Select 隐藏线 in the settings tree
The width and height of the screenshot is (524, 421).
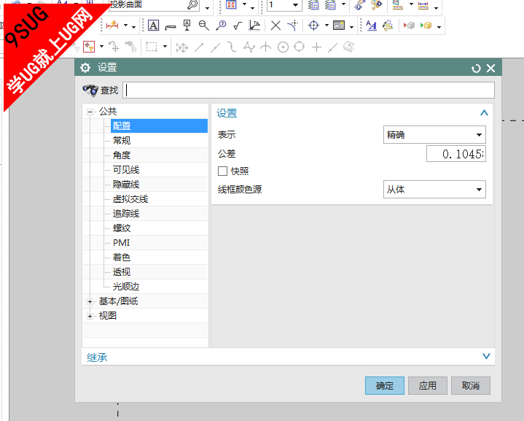[126, 185]
